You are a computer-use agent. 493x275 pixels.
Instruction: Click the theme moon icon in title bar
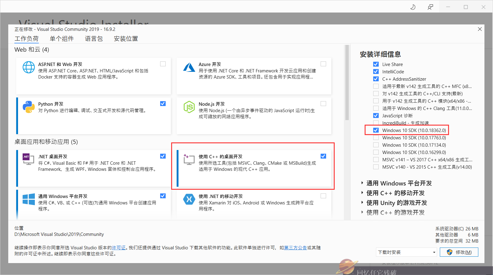pos(413,6)
